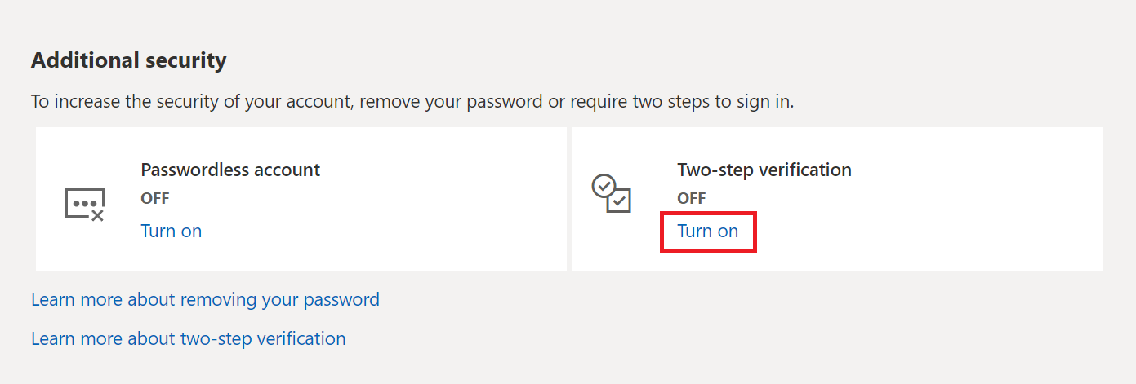Click the circled checkmark in the two-step icon
This screenshot has width=1136, height=384.
[x=604, y=186]
